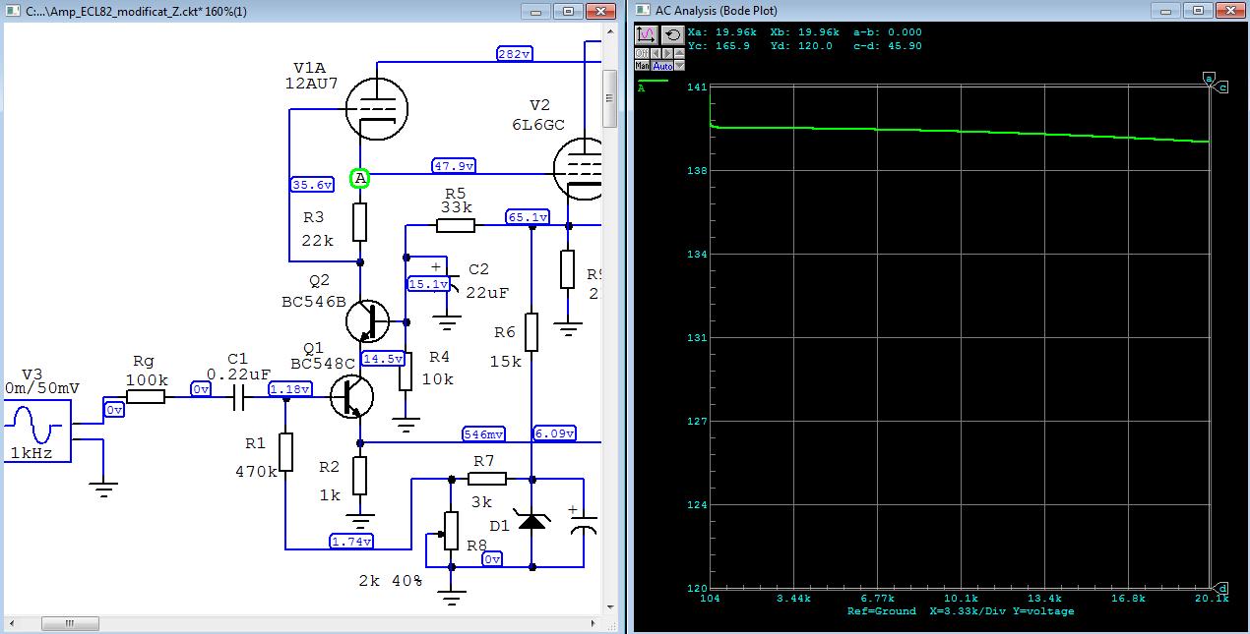
Task: Click the 47.9v voltage label
Action: (454, 166)
